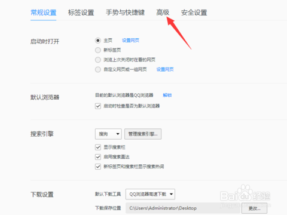The height and width of the screenshot is (215, 287).
Task: Click the 更改 download location button
Action: (x=254, y=208)
